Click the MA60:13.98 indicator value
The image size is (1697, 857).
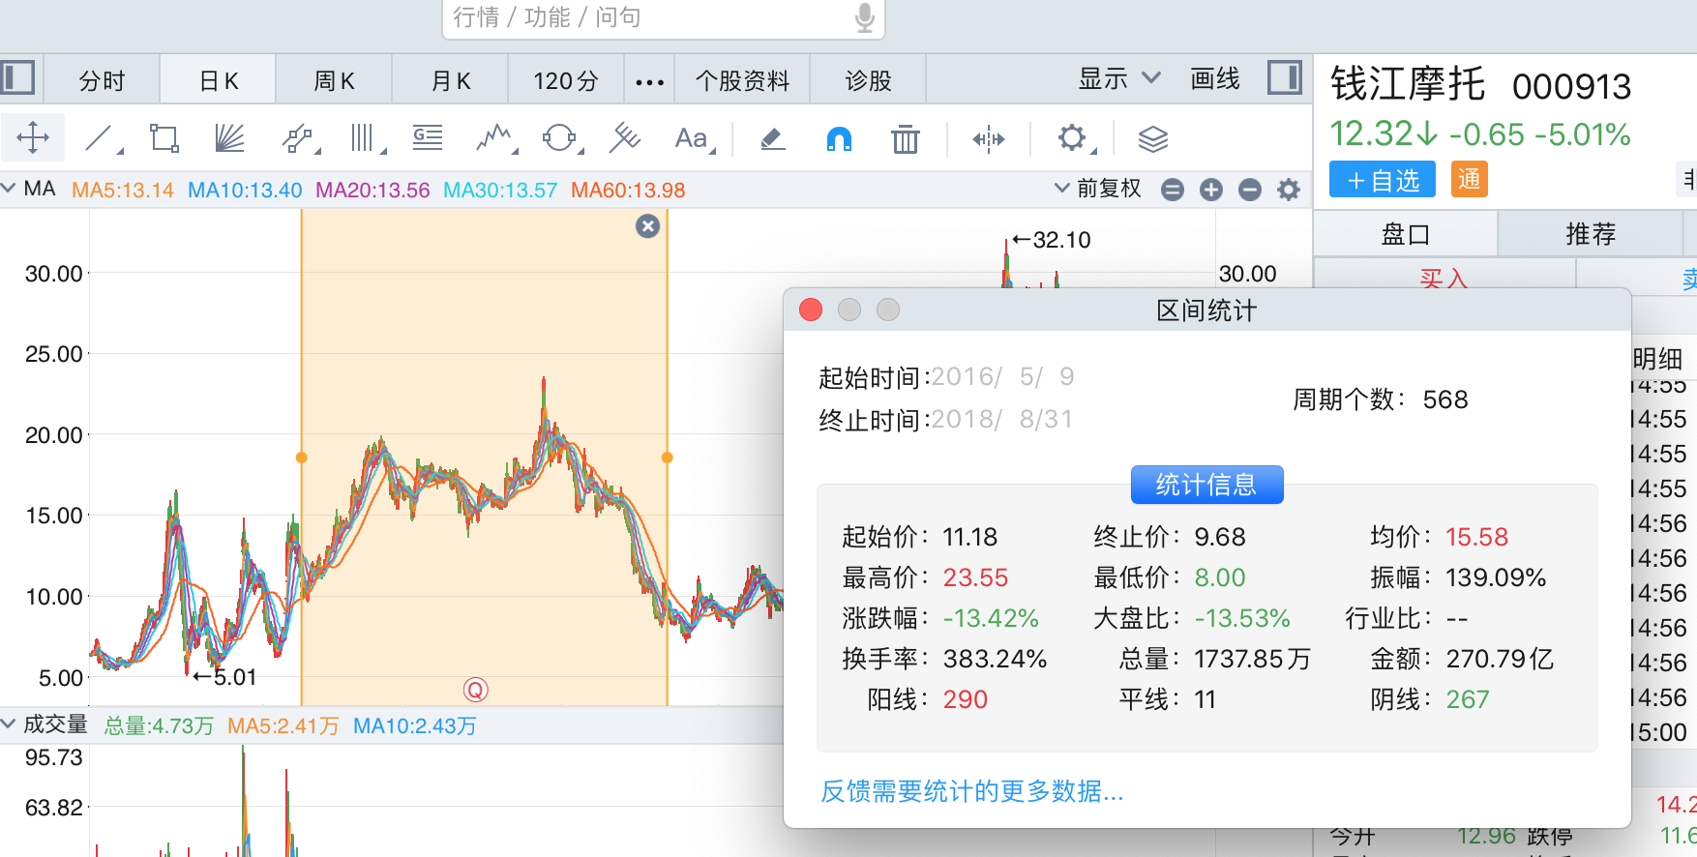click(628, 190)
